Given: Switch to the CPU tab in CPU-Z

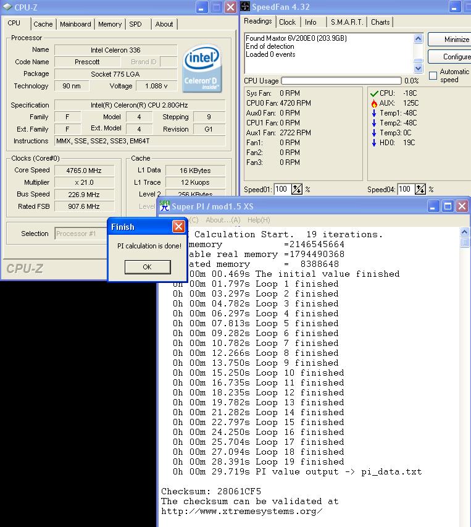Looking at the screenshot, I should 14,23.
